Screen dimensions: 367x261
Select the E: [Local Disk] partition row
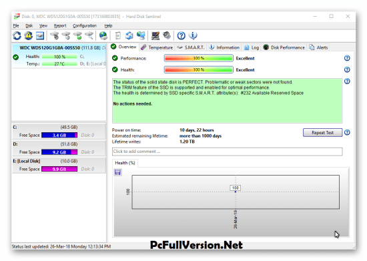click(59, 165)
